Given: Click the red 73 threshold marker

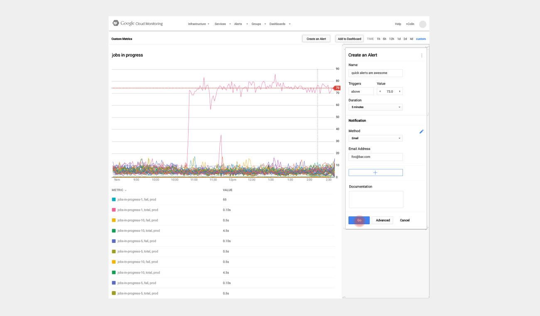Looking at the screenshot, I should tap(337, 88).
